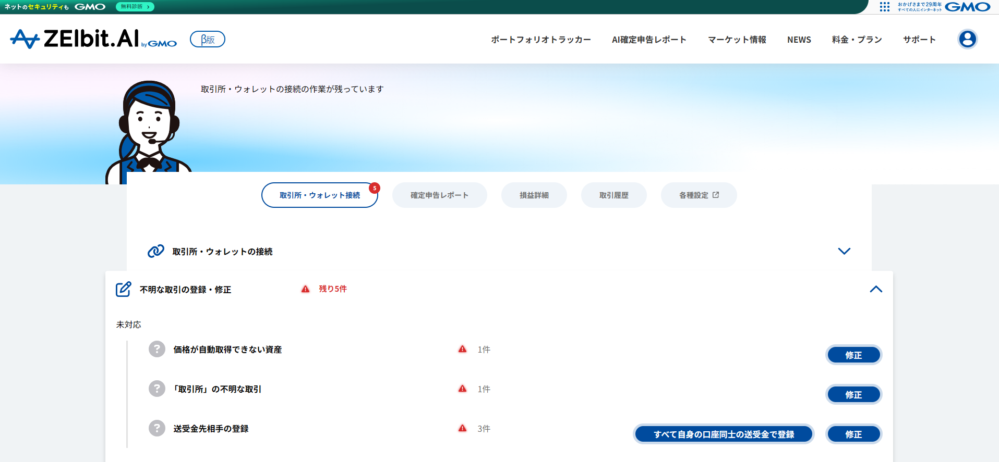Click 「取引所」の不明な取引 label

(216, 389)
